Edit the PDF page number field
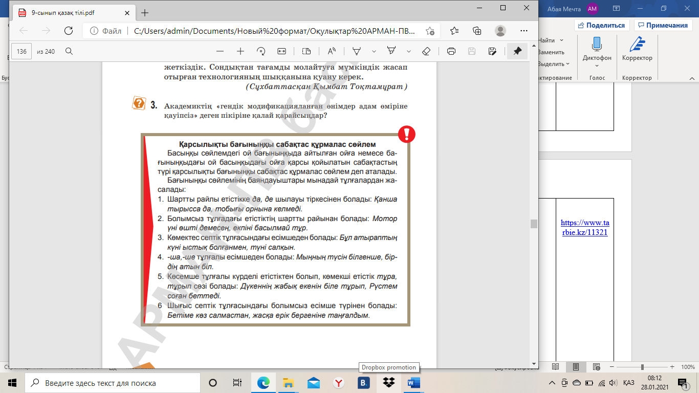Image resolution: width=699 pixels, height=393 pixels. click(22, 51)
